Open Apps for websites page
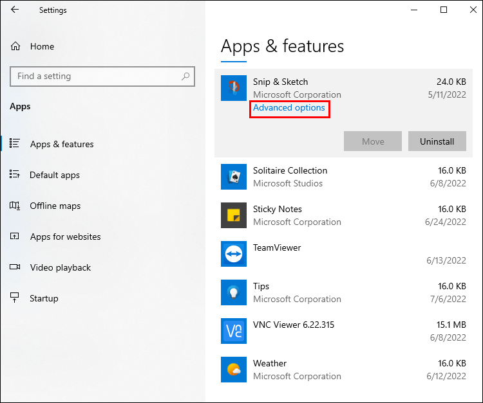The height and width of the screenshot is (403, 483). point(65,237)
